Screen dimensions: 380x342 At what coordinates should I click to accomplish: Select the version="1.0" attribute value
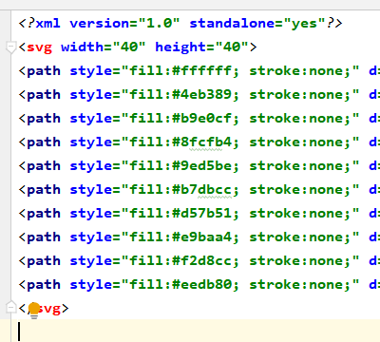[x=160, y=24]
